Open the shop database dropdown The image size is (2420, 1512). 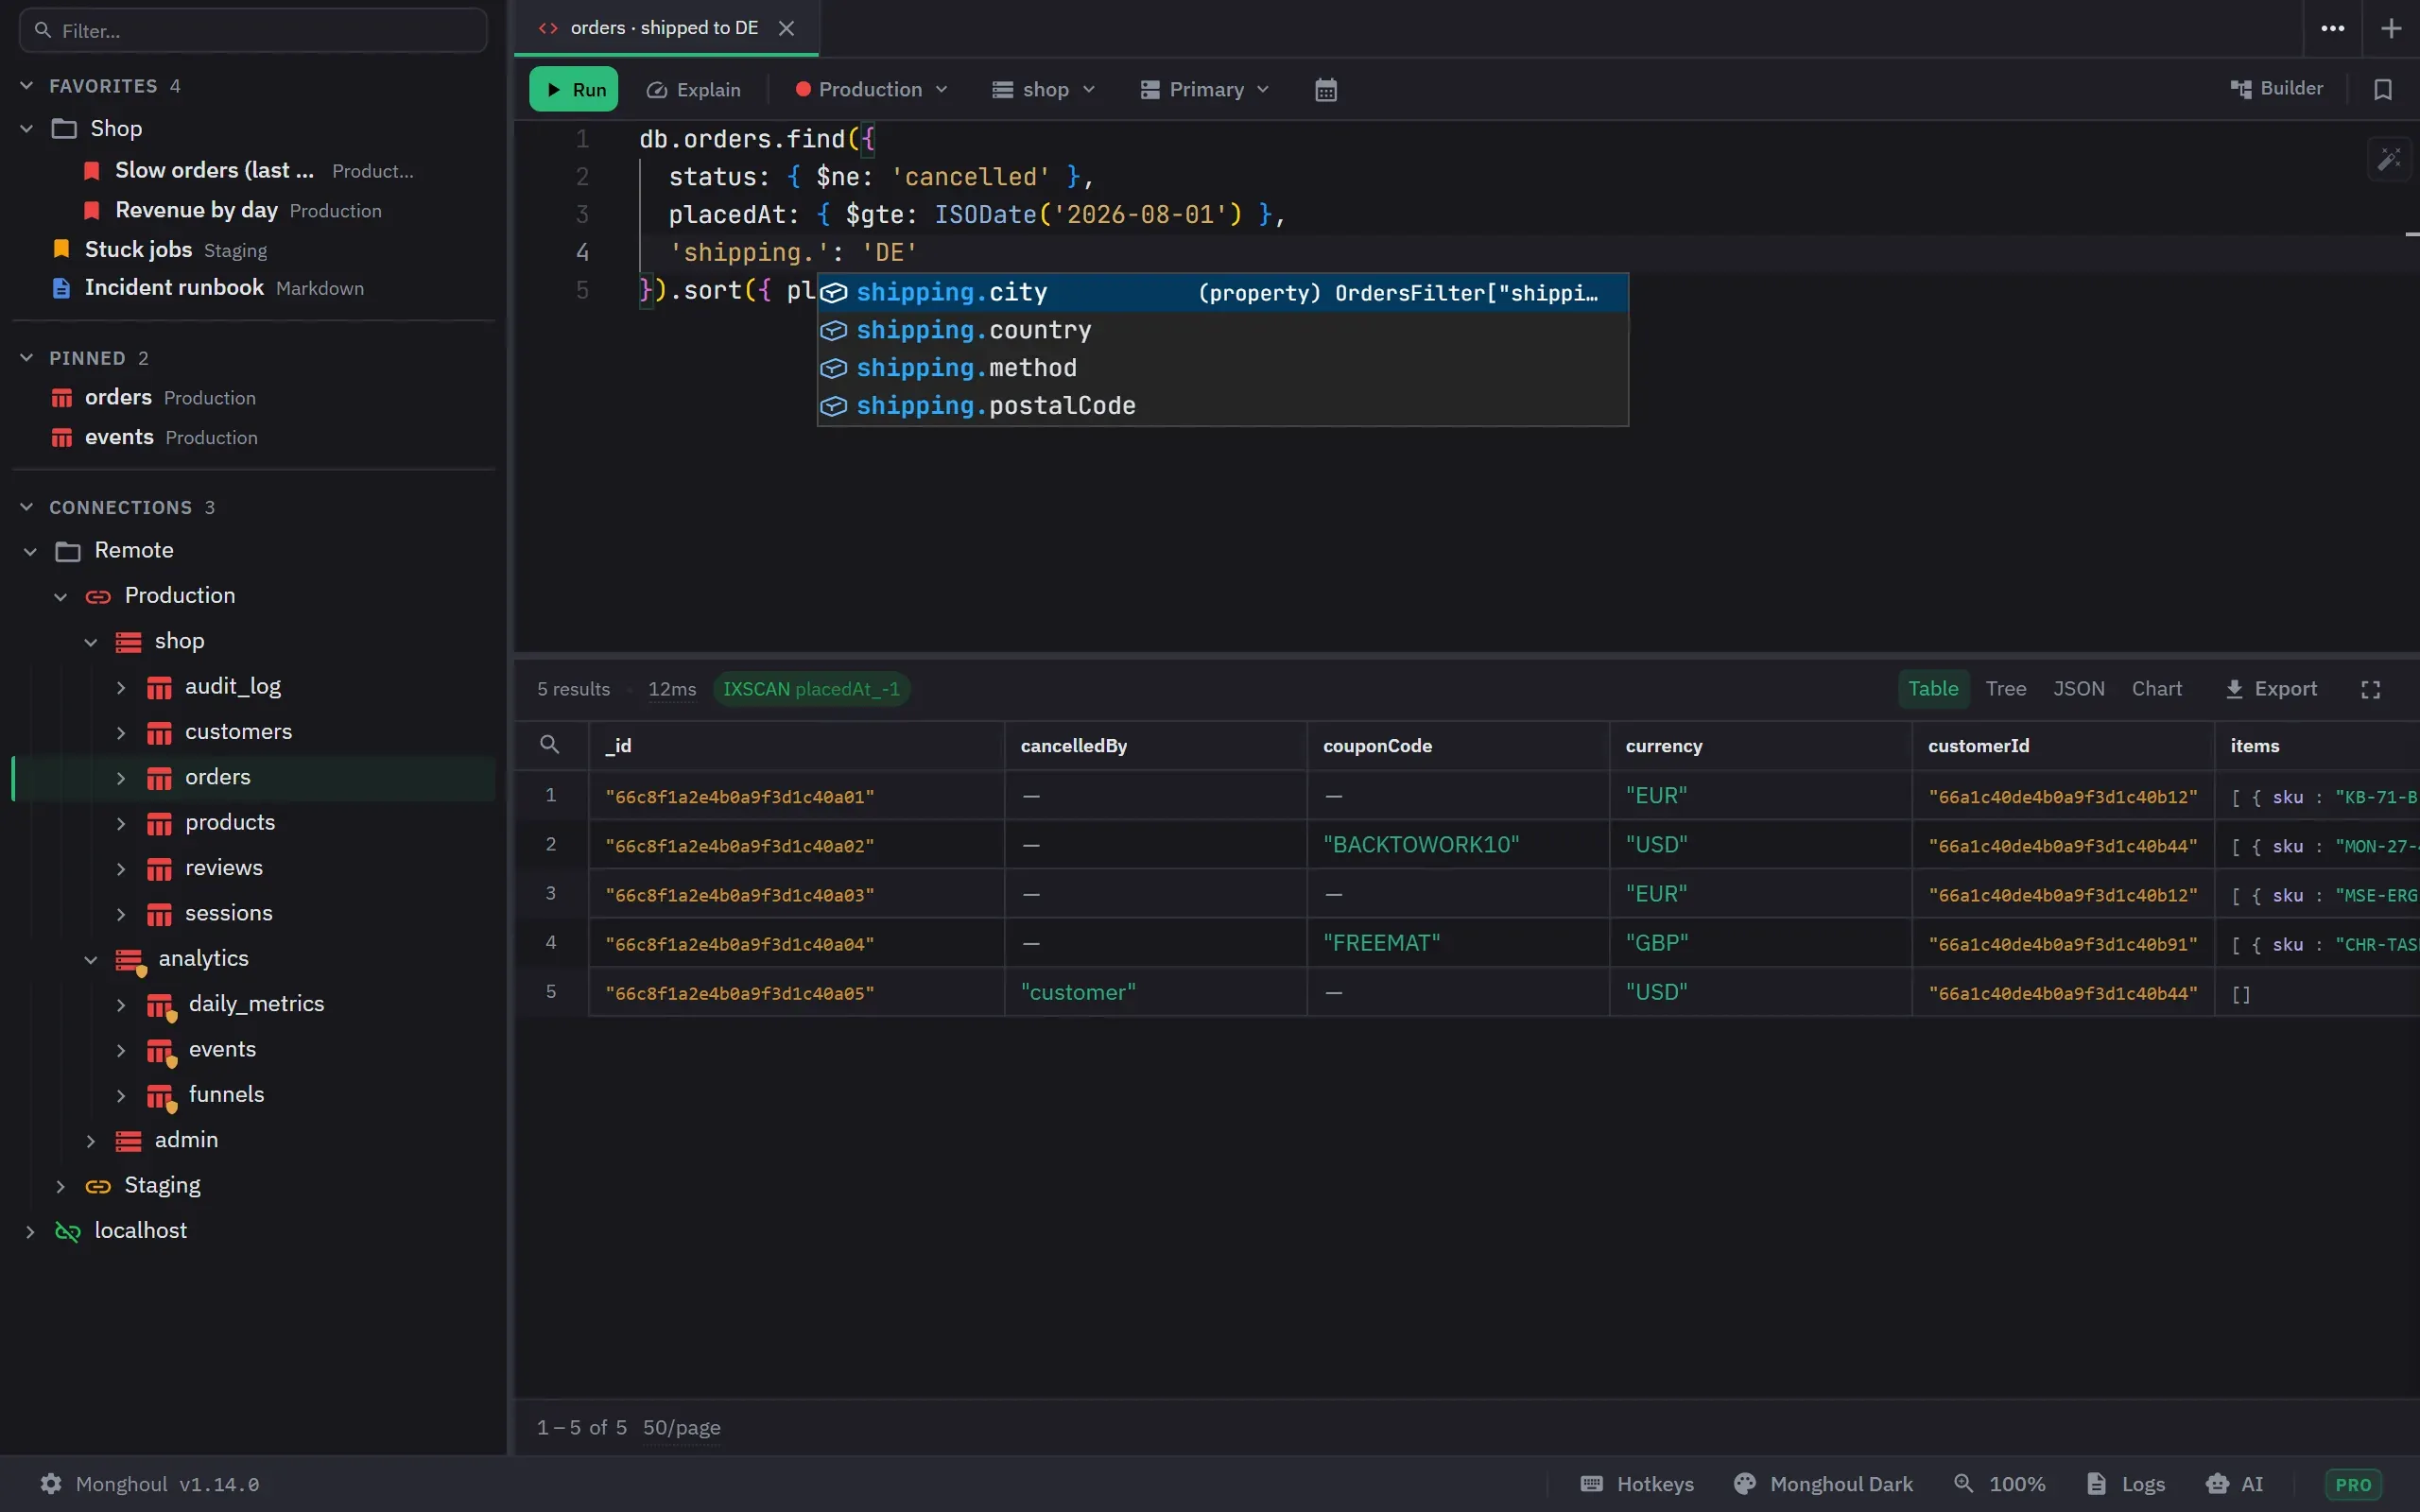(x=1044, y=90)
